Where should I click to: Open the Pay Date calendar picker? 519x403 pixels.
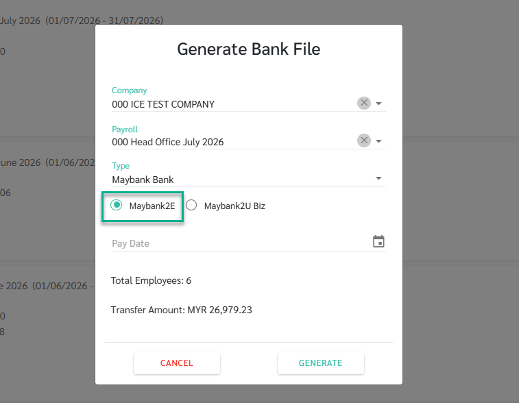tap(378, 241)
